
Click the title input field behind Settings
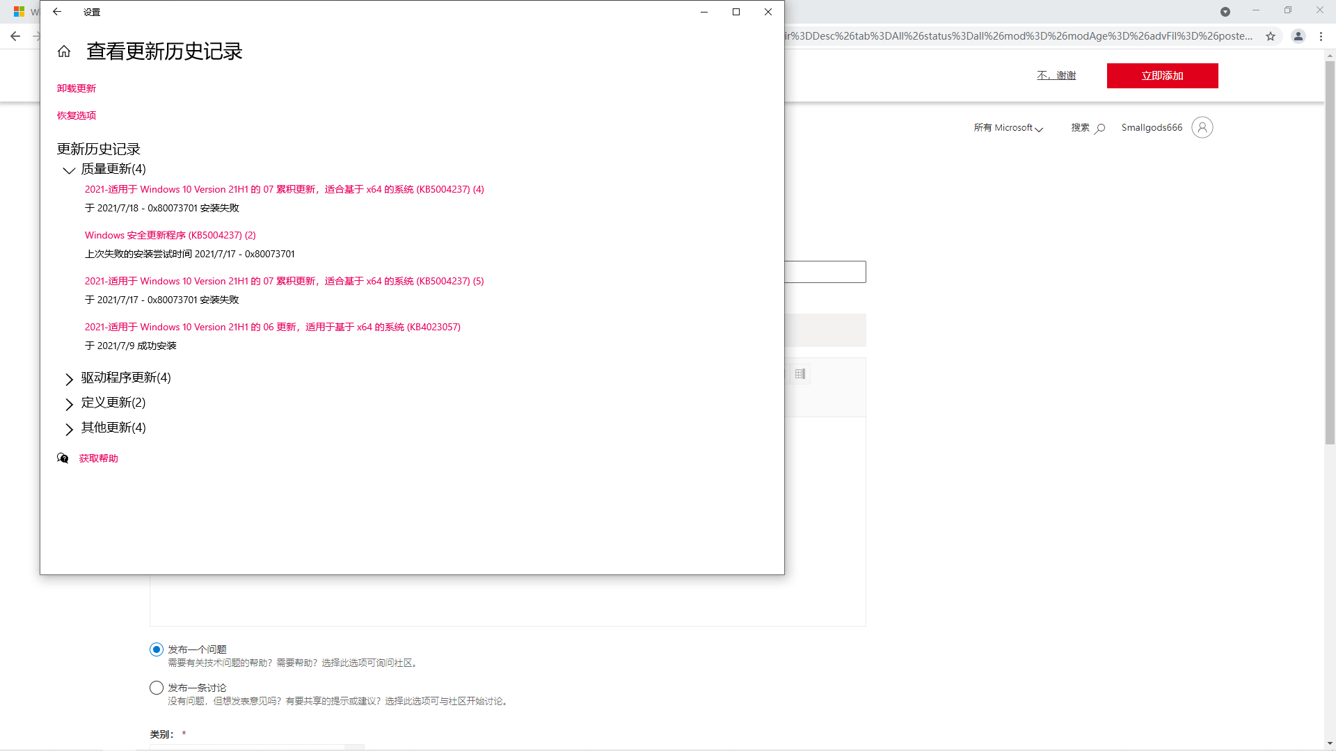click(825, 272)
